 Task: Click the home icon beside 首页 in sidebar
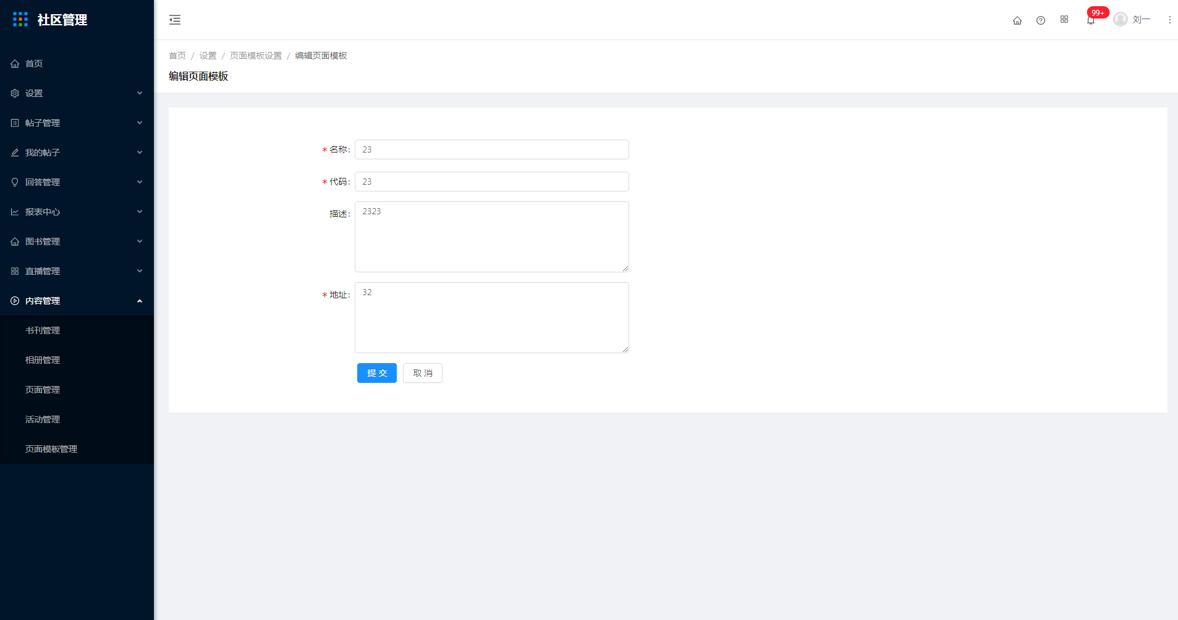coord(15,64)
